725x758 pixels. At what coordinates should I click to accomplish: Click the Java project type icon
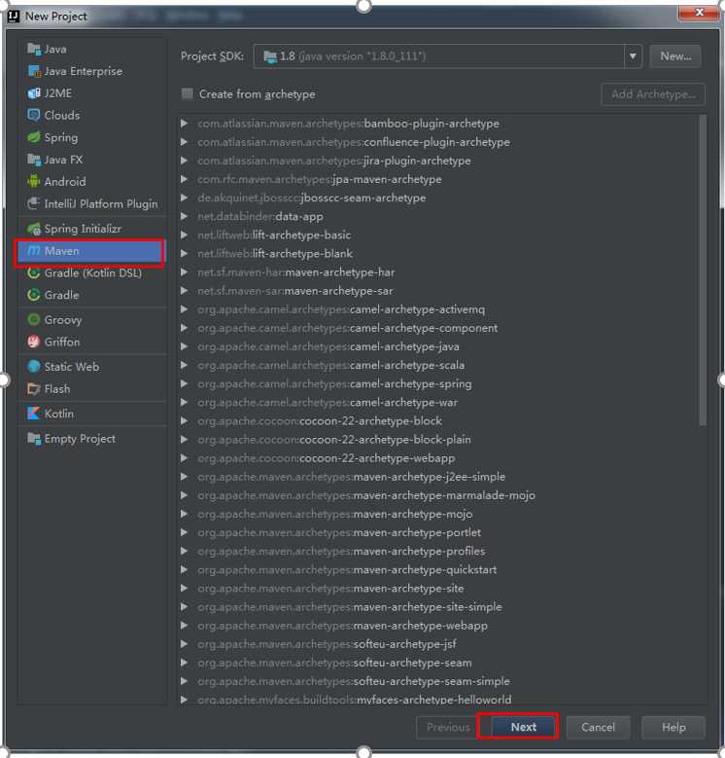34,49
